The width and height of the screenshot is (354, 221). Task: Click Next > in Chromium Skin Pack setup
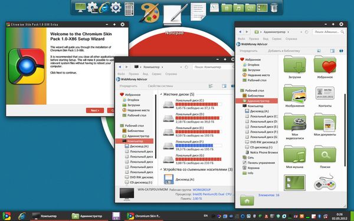click(x=95, y=111)
